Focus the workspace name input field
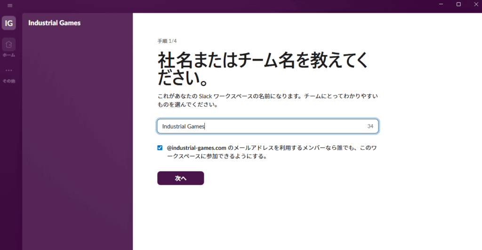The width and height of the screenshot is (482, 250). (264, 126)
